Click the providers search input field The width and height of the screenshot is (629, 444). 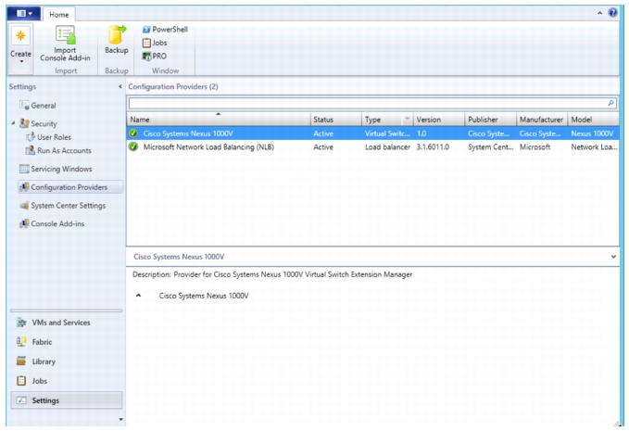pos(368,103)
